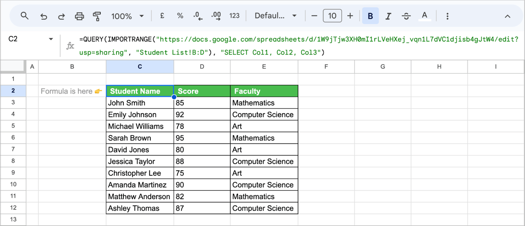Open more number formats 123

pyautogui.click(x=234, y=16)
